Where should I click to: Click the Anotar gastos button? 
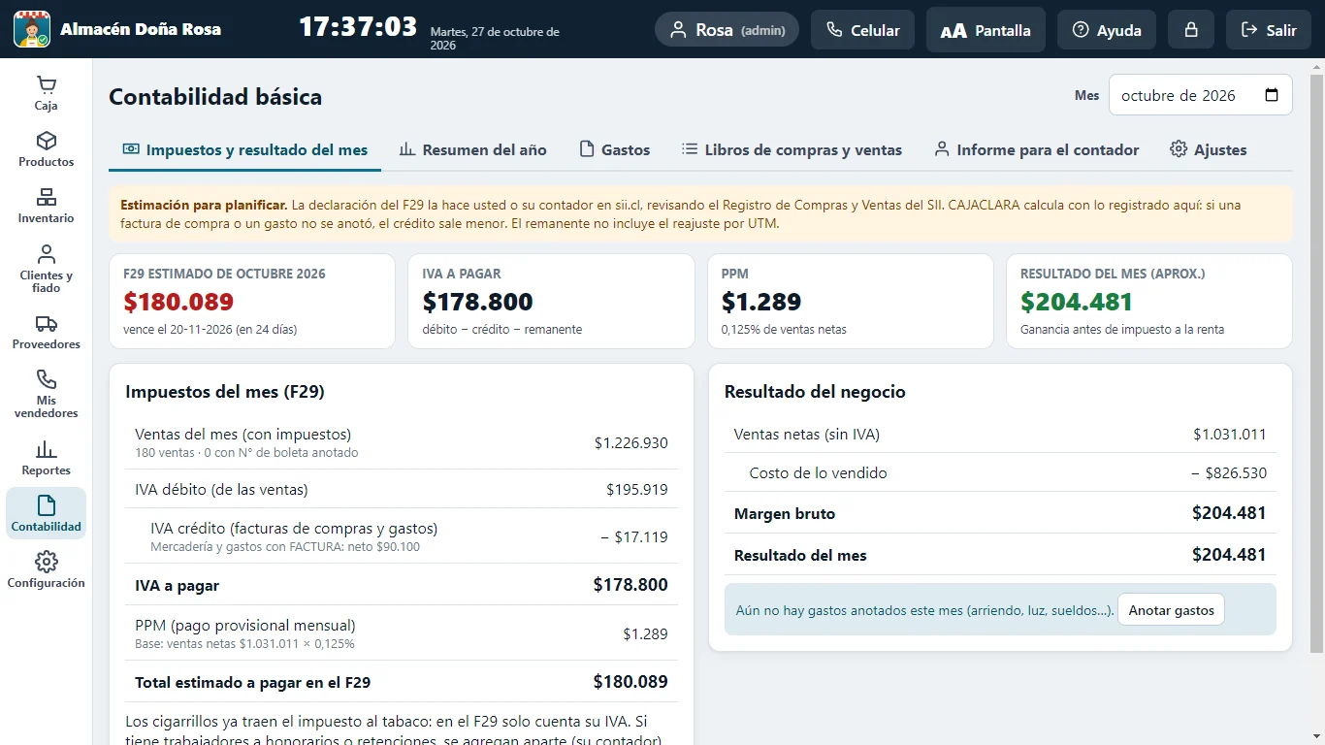coord(1171,610)
